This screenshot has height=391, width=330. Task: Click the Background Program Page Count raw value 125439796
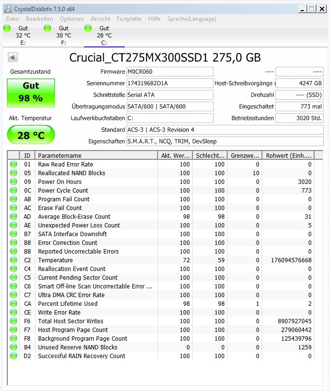296,339
